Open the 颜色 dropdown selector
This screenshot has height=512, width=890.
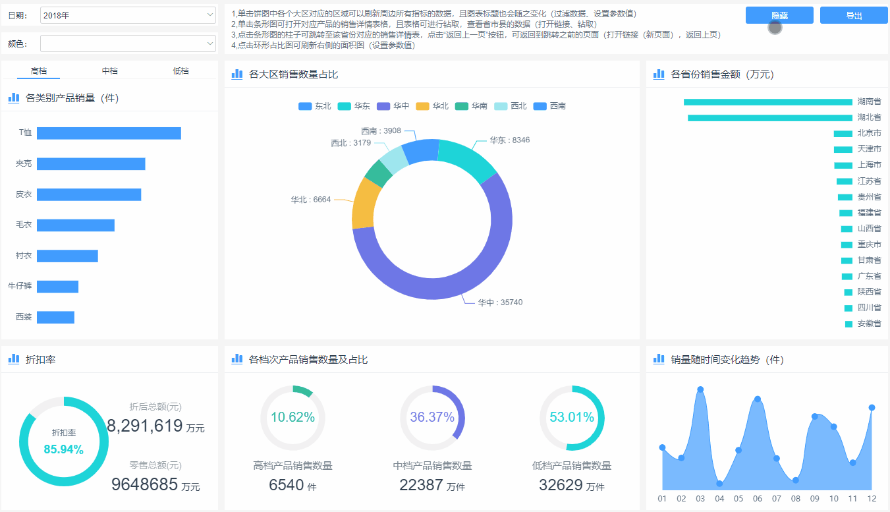pyautogui.click(x=128, y=43)
